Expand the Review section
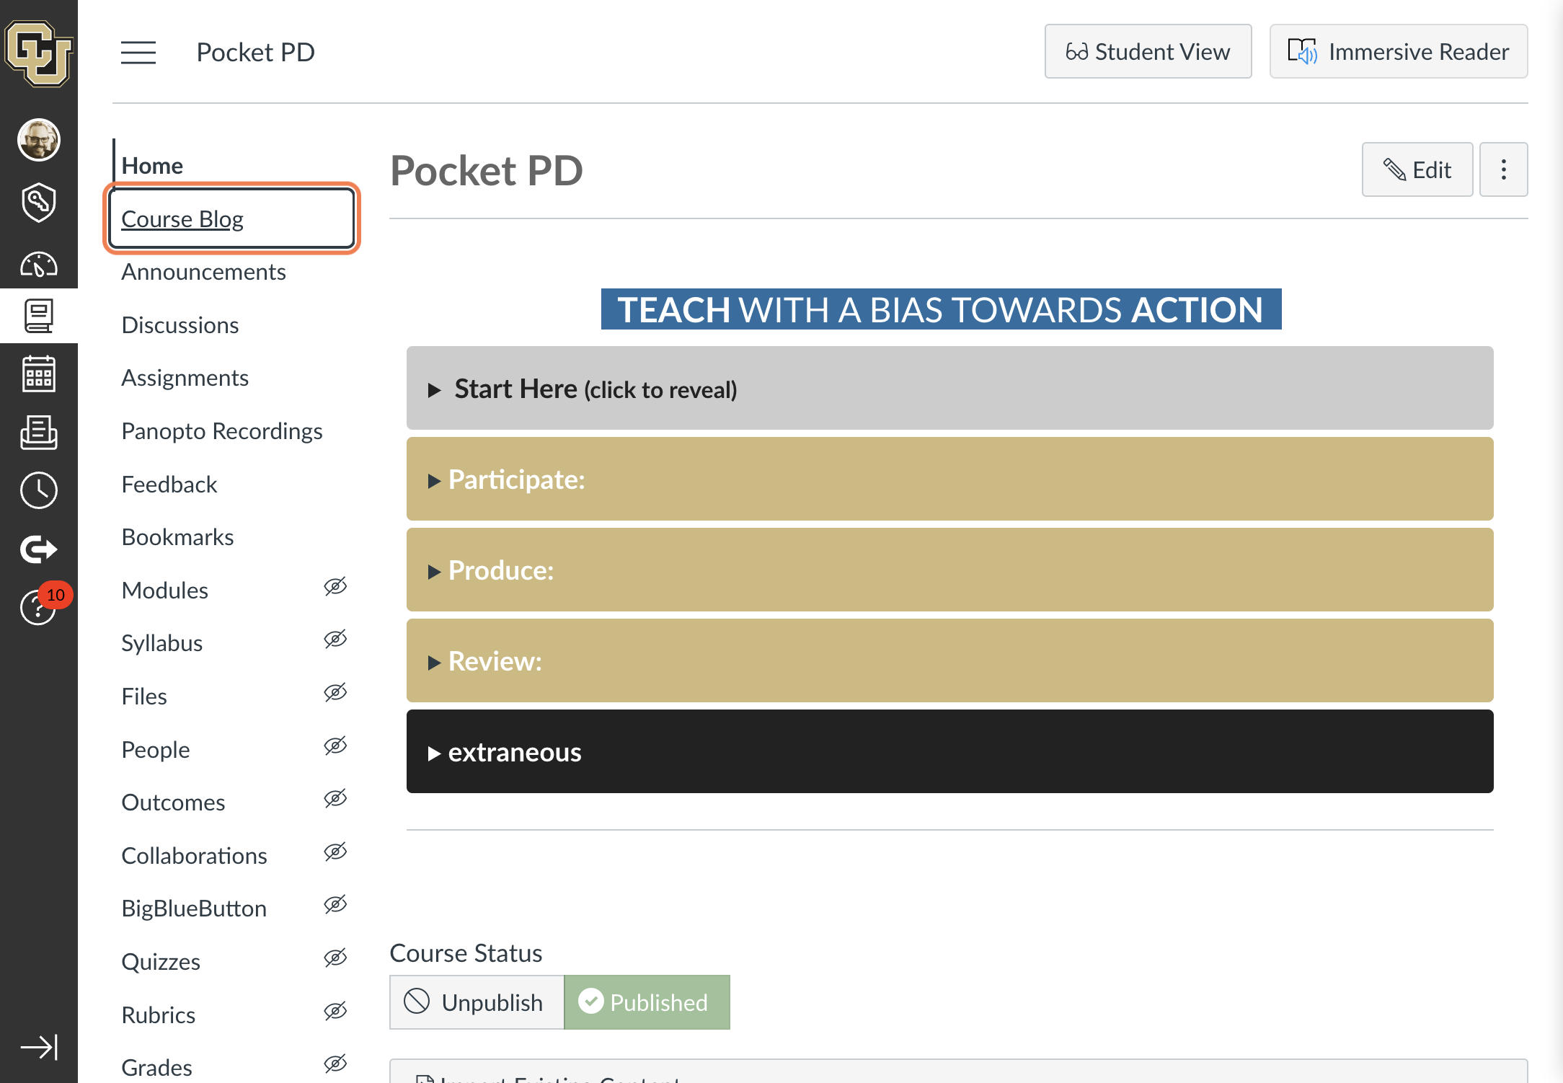1563x1083 pixels. [x=949, y=661]
